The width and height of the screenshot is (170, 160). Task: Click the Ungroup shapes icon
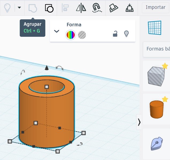tap(49, 8)
